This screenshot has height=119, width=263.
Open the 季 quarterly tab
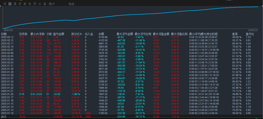pyautogui.click(x=25, y=4)
